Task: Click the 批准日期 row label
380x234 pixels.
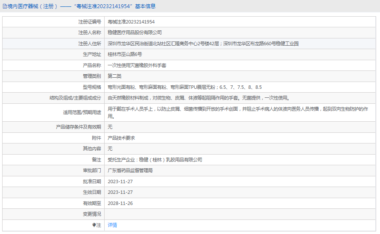Action: click(x=92, y=181)
